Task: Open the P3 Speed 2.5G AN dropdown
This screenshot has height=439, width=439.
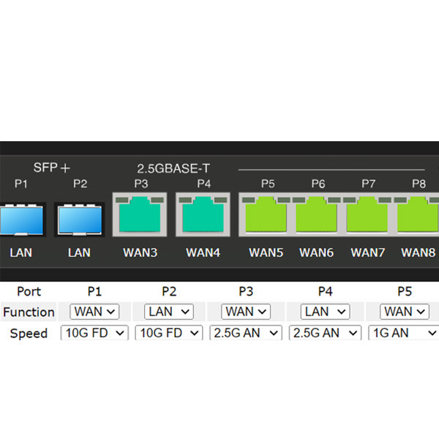Action: click(x=246, y=333)
